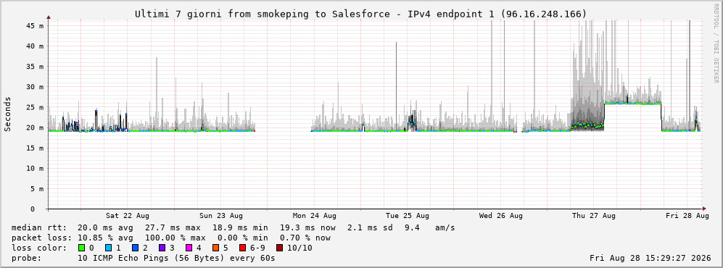Click the 30 m y-axis tick label
This screenshot has height=268, width=723.
click(35, 87)
